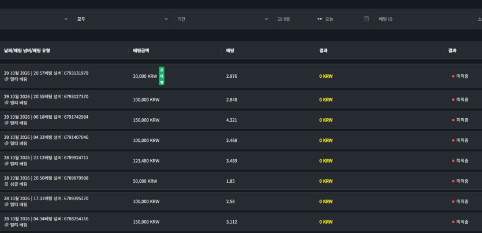The width and height of the screenshot is (482, 233).
Task: Click the multi-bet icon for bet 6789395270
Action: point(6,204)
